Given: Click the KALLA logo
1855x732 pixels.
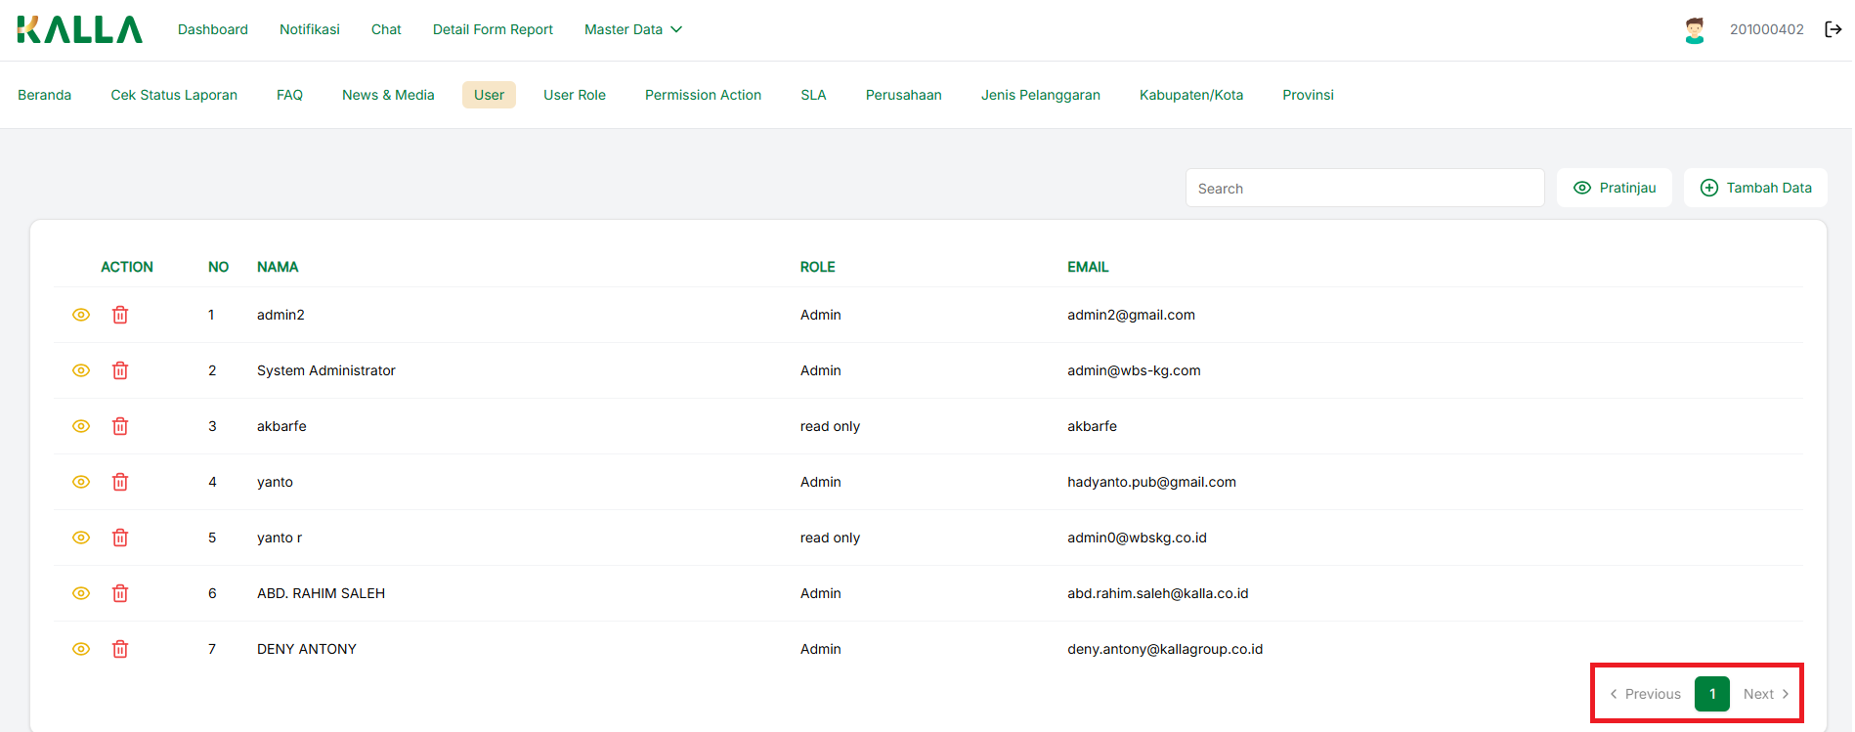Looking at the screenshot, I should [x=80, y=29].
